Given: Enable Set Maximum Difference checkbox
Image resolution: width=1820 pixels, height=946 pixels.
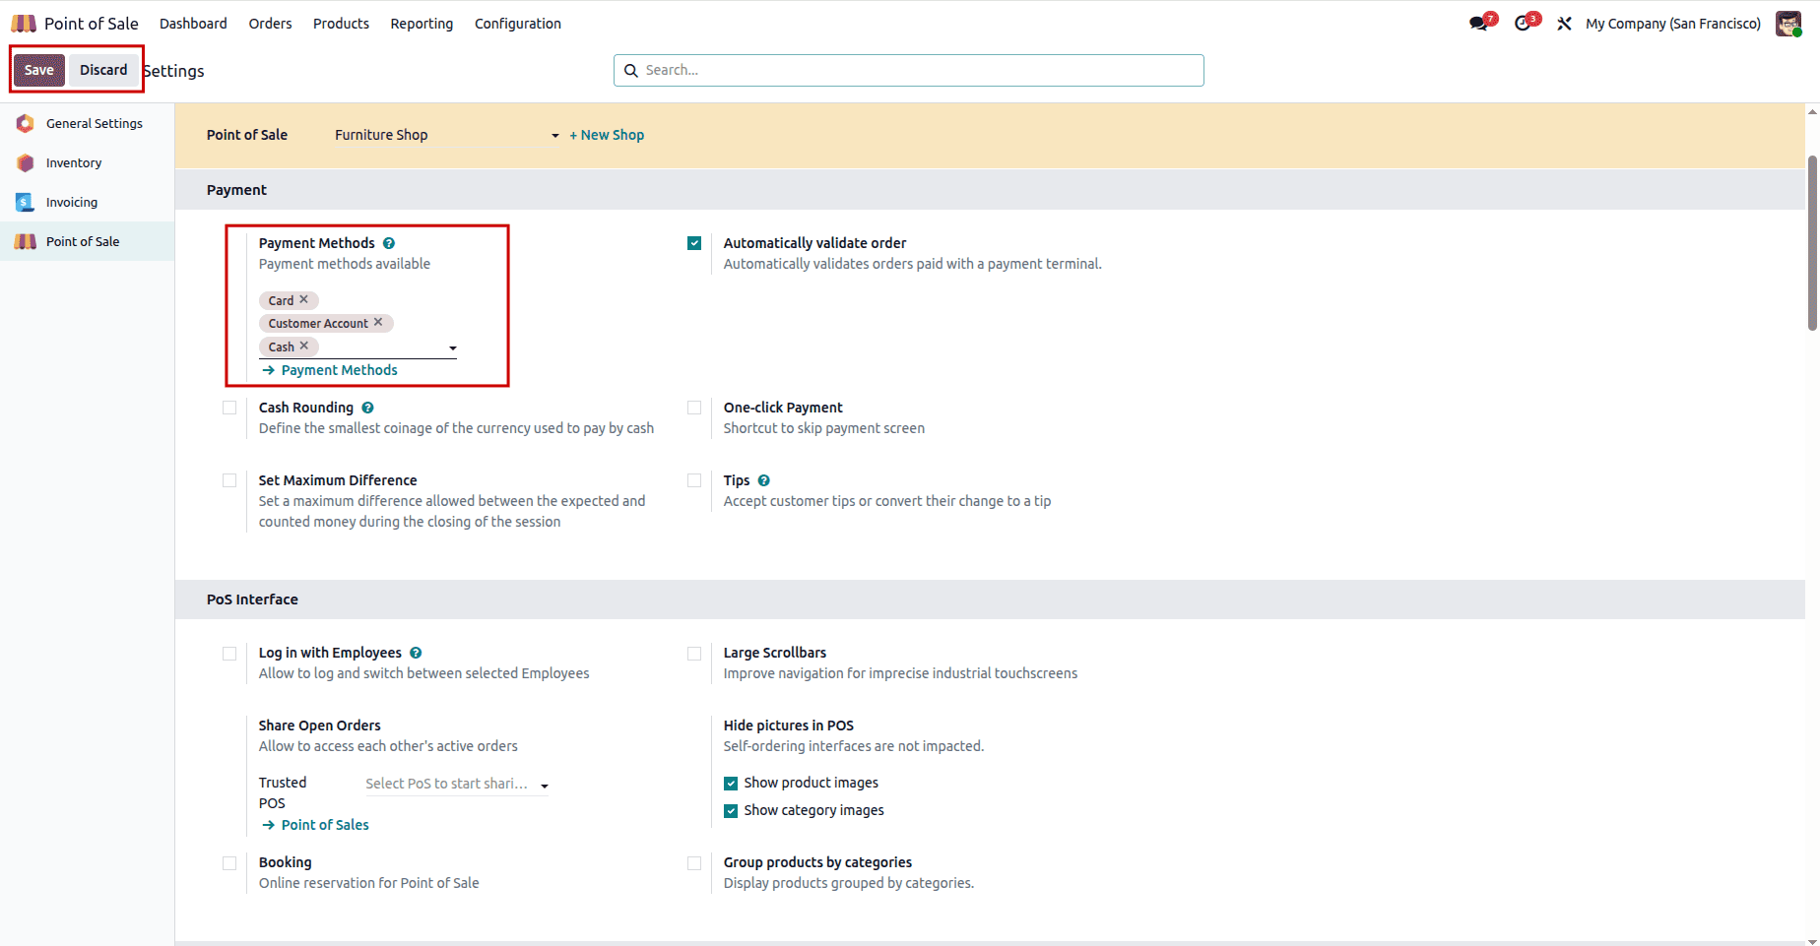Looking at the screenshot, I should click(x=229, y=480).
